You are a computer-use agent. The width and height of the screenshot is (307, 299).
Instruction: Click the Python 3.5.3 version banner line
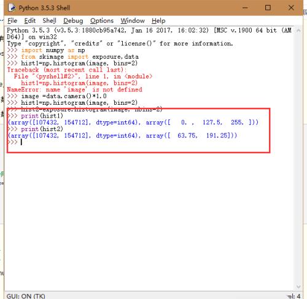[149, 31]
